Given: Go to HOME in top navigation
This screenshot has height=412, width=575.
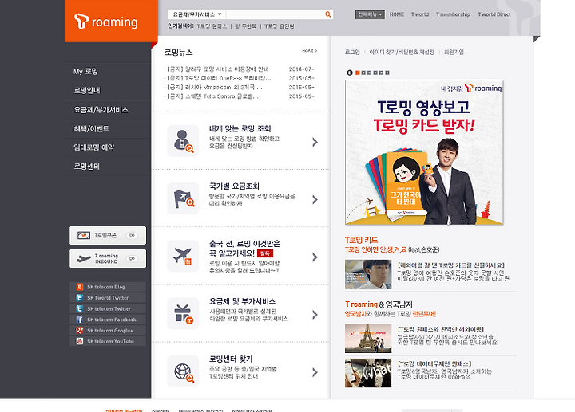Looking at the screenshot, I should (397, 14).
